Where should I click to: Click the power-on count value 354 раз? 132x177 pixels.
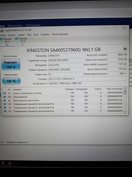click(117, 69)
